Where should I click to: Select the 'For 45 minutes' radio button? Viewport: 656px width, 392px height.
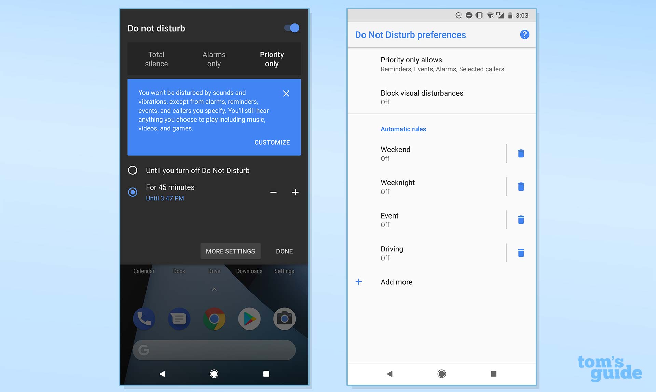132,192
